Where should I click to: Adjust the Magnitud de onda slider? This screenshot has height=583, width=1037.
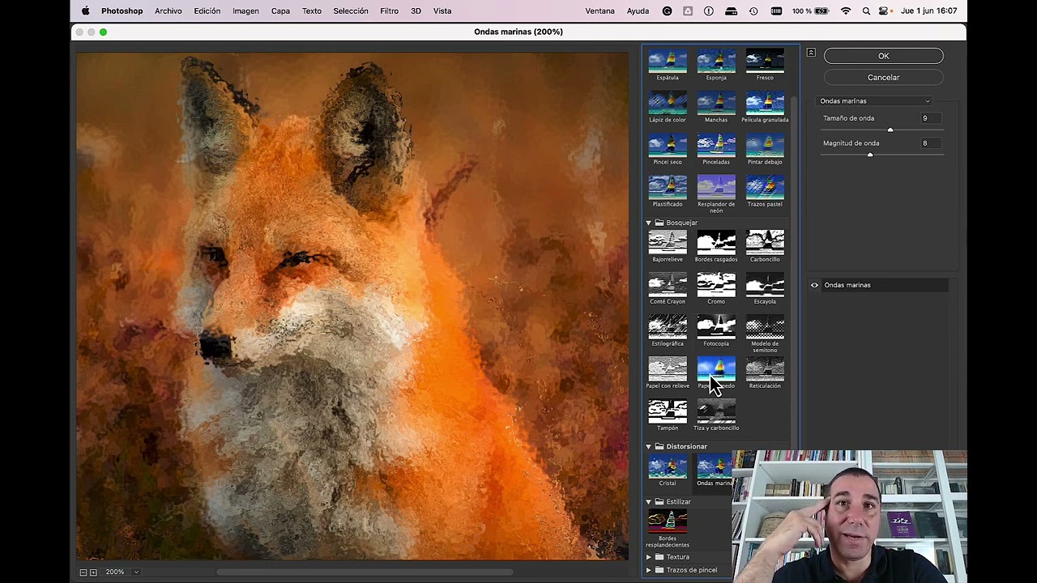pyautogui.click(x=870, y=154)
